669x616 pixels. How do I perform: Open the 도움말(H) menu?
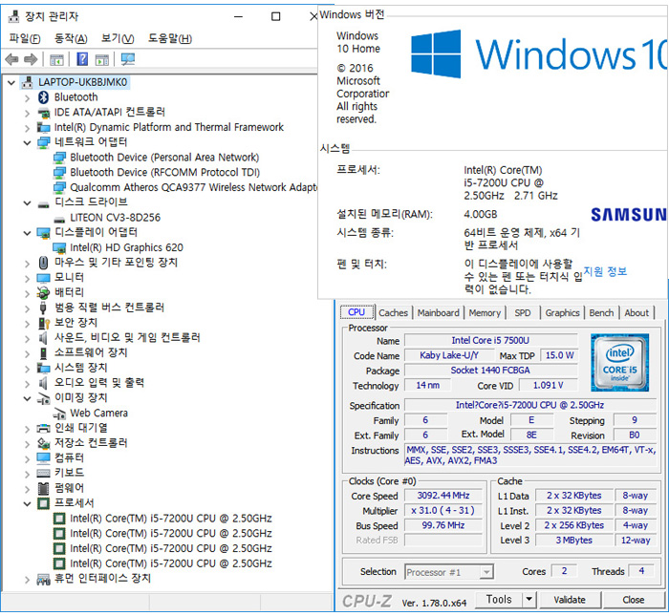[170, 39]
